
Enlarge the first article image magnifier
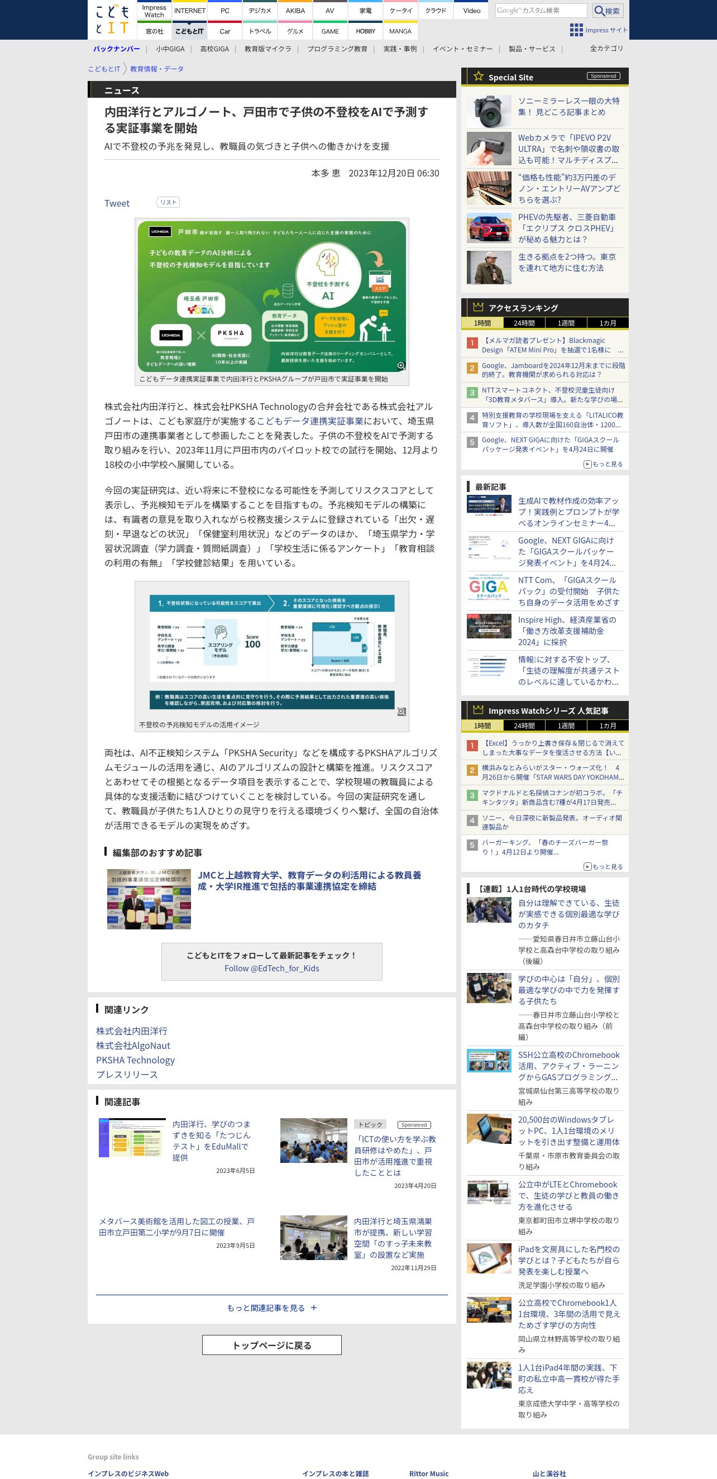(401, 366)
